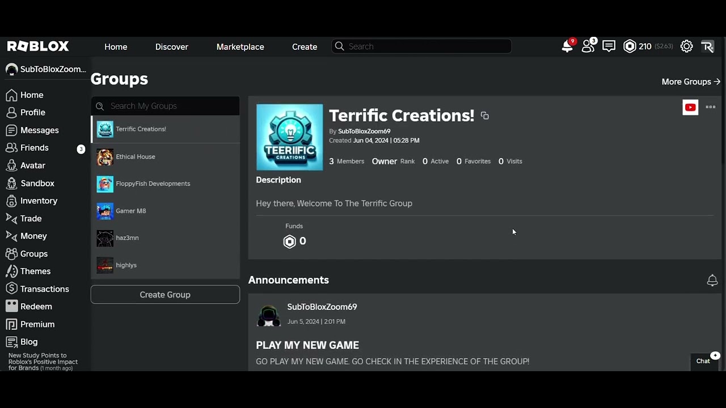Open the group's YouTube social link
This screenshot has height=408, width=726.
pos(690,107)
